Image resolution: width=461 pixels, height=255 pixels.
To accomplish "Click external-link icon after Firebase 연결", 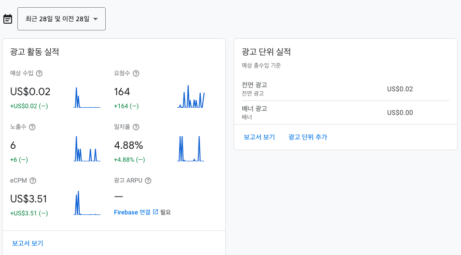I will [x=155, y=212].
